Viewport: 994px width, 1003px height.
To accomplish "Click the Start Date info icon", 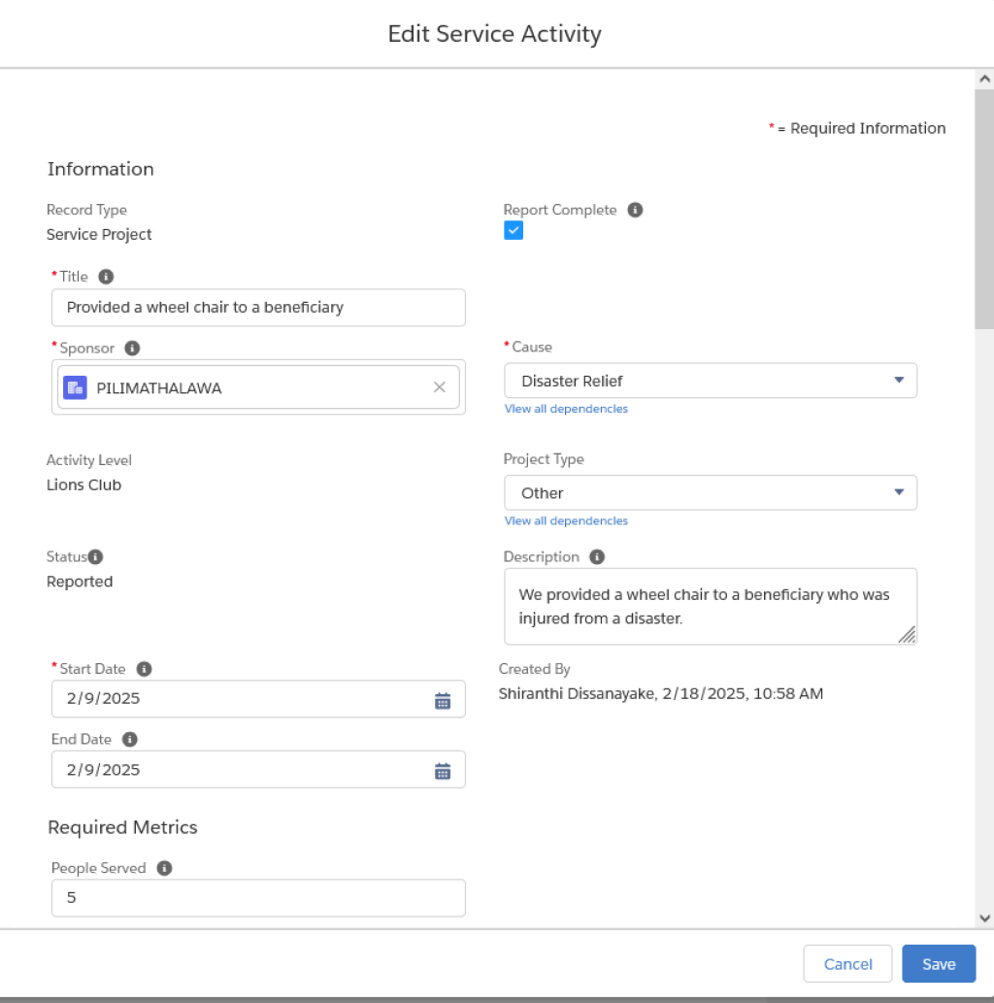I will pos(144,669).
